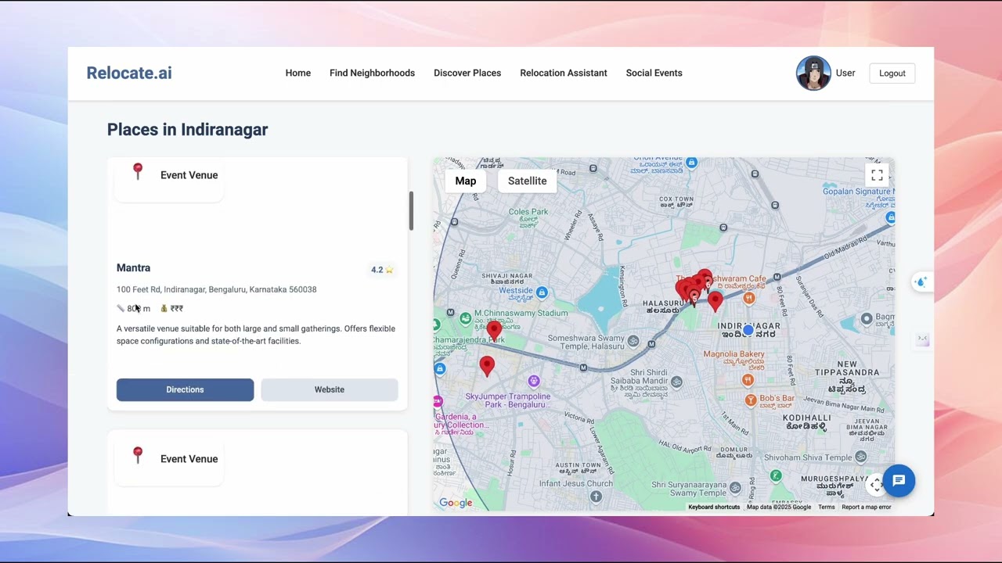This screenshot has height=563, width=1002.
Task: Click the money bag price icon
Action: tap(164, 308)
